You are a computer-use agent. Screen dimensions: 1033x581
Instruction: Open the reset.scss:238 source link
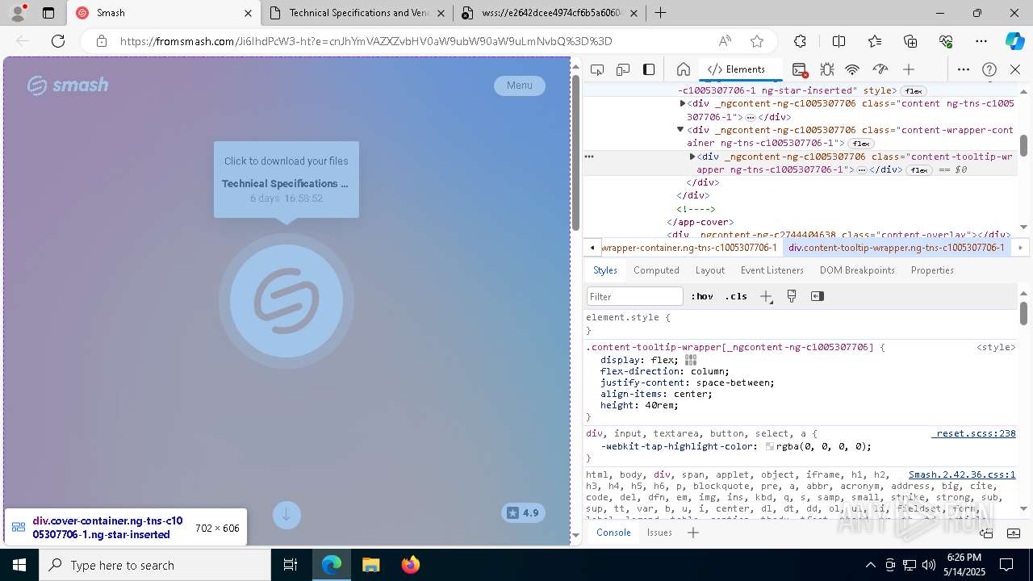(973, 434)
